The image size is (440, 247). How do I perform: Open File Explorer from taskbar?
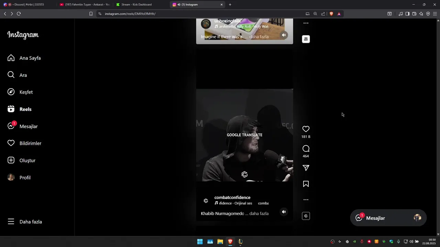(220, 242)
